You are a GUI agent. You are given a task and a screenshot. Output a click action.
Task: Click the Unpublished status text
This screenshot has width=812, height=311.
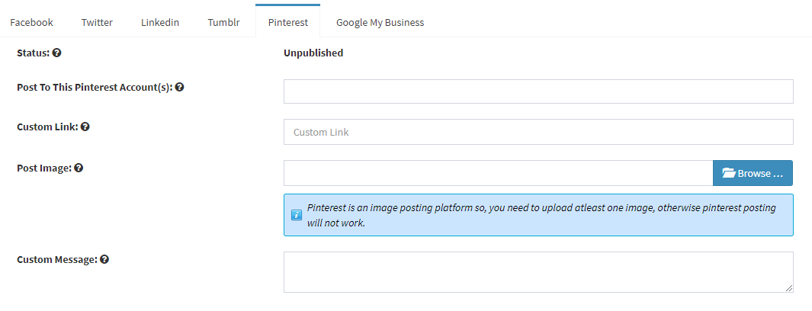(313, 53)
